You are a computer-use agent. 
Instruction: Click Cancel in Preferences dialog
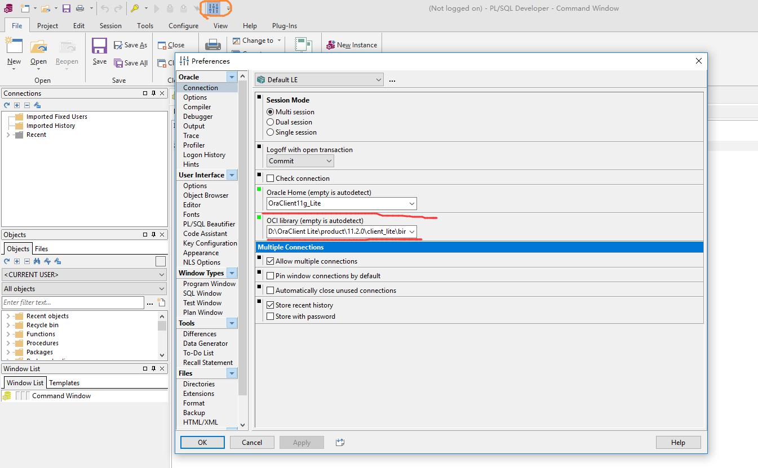coord(252,443)
